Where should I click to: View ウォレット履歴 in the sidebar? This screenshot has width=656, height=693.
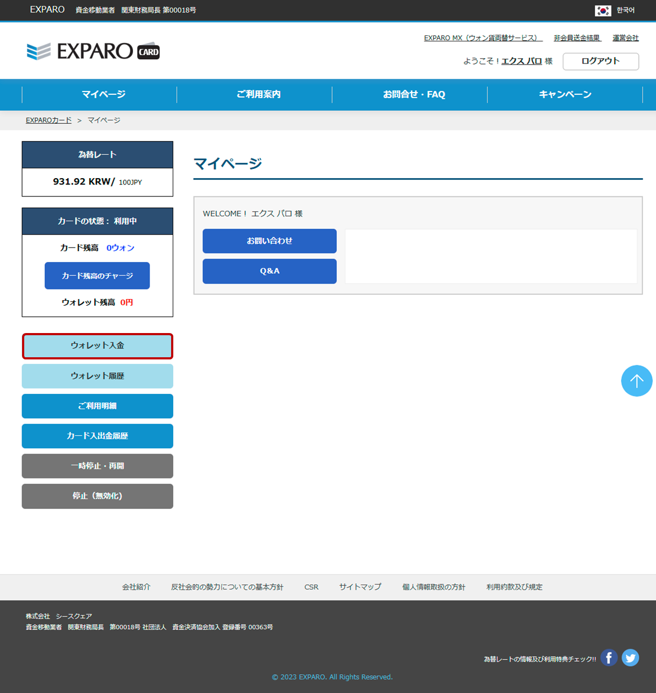(x=97, y=376)
